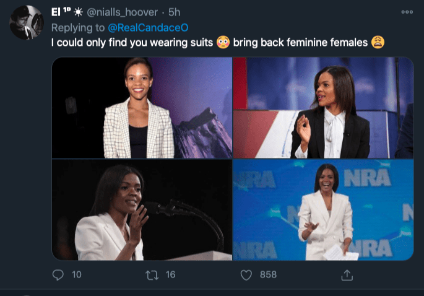424x296 pixels.
Task: Click the weary face emoji ending the tweet
Action: point(378,43)
